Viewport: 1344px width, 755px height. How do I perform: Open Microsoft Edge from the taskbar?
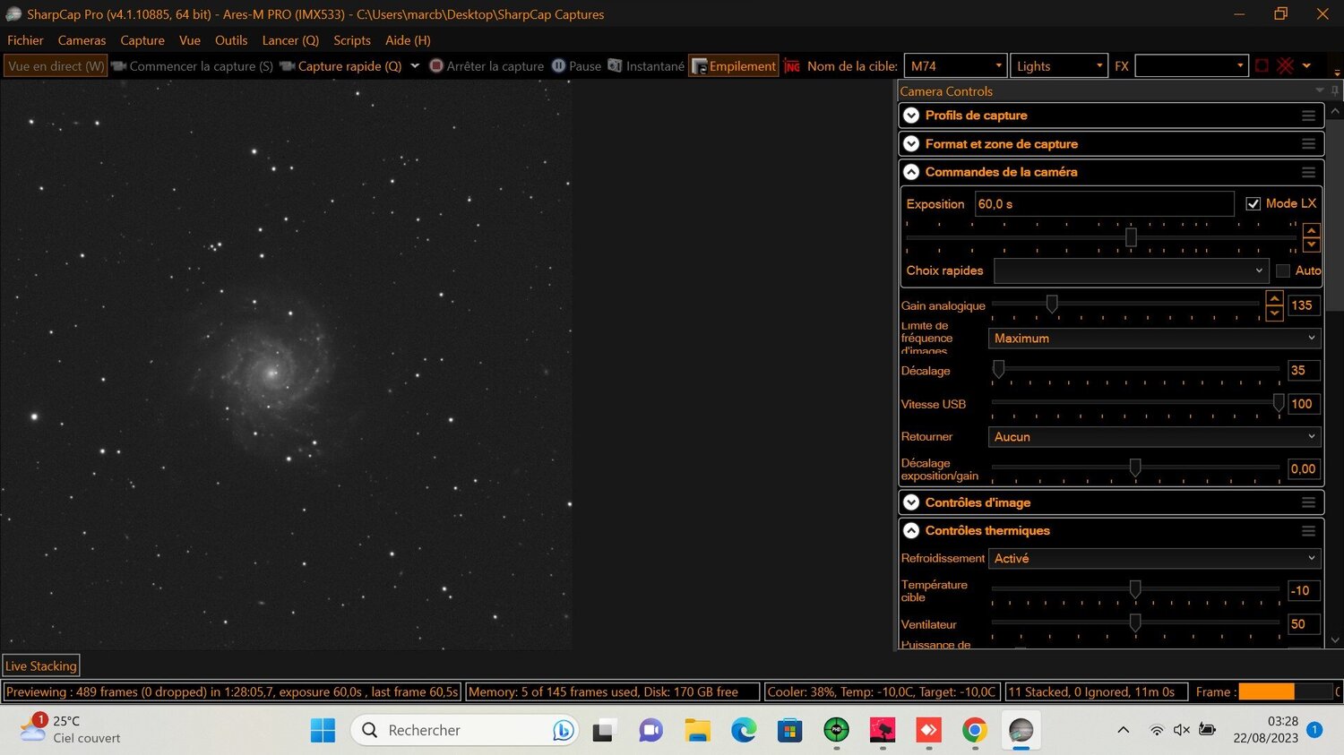pyautogui.click(x=744, y=730)
